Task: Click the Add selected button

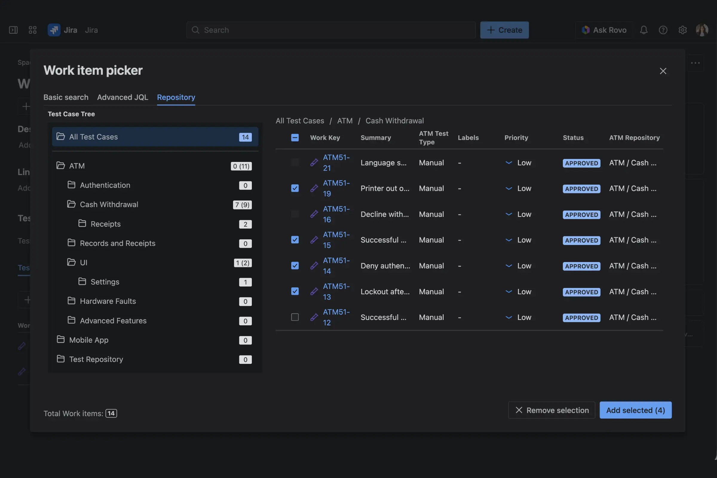Action: click(635, 410)
